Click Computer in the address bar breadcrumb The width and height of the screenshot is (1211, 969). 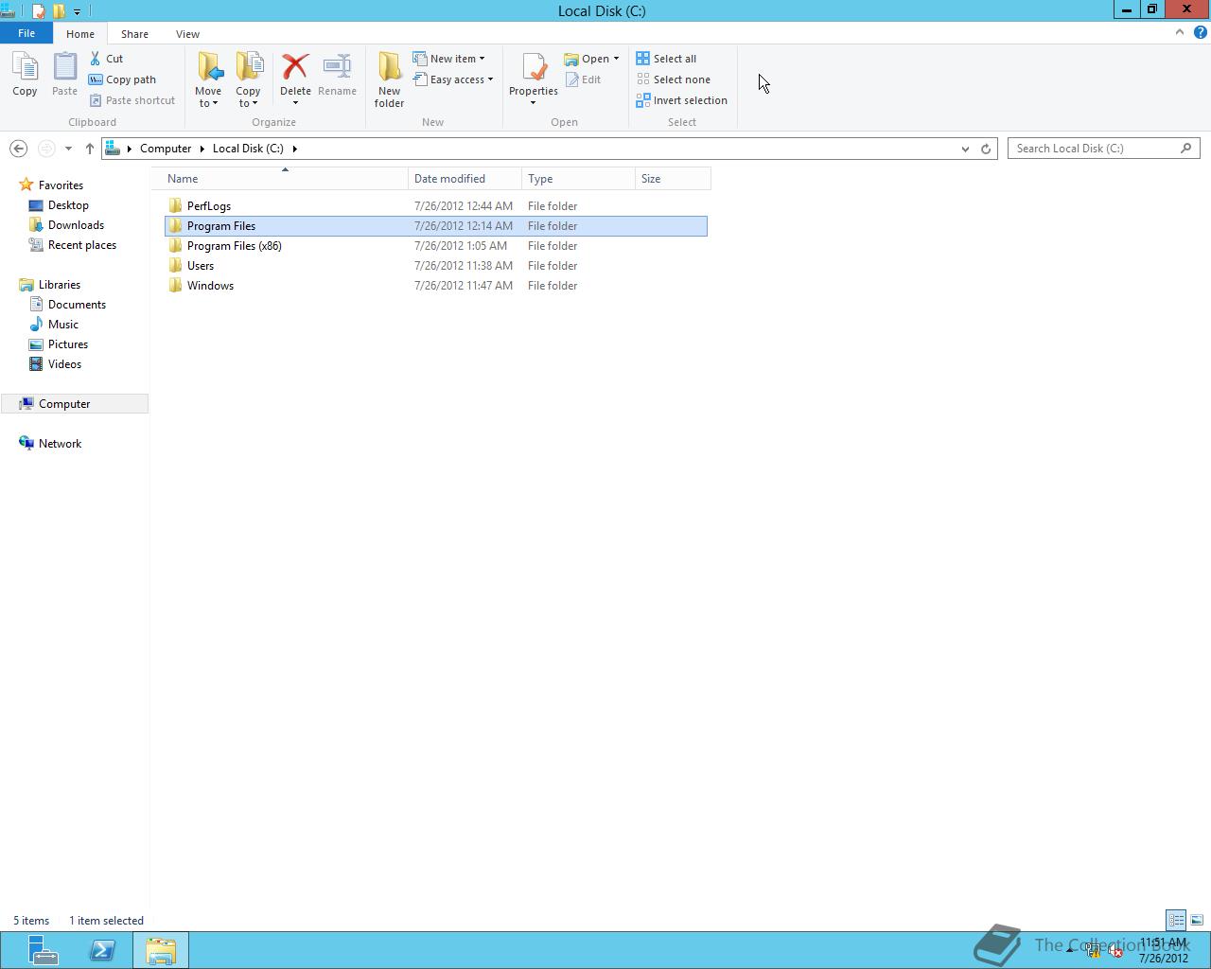[166, 149]
